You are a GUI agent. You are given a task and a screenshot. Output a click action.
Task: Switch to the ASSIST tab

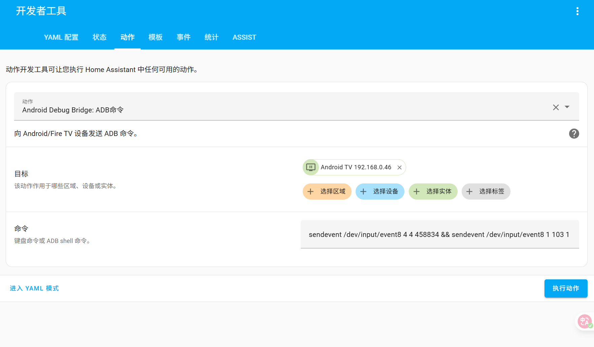(244, 37)
